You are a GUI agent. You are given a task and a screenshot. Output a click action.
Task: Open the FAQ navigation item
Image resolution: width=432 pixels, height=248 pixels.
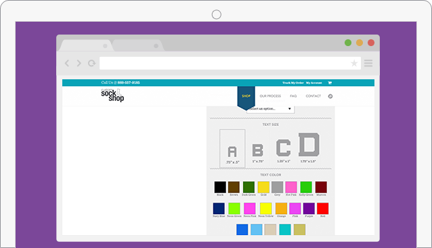click(293, 96)
